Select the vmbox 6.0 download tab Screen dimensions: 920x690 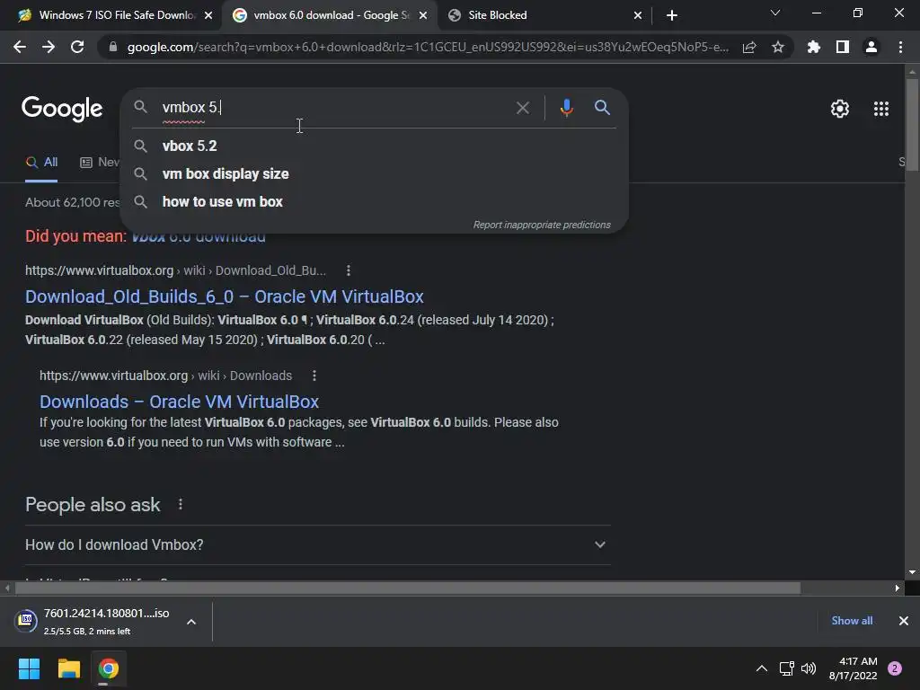(x=330, y=15)
